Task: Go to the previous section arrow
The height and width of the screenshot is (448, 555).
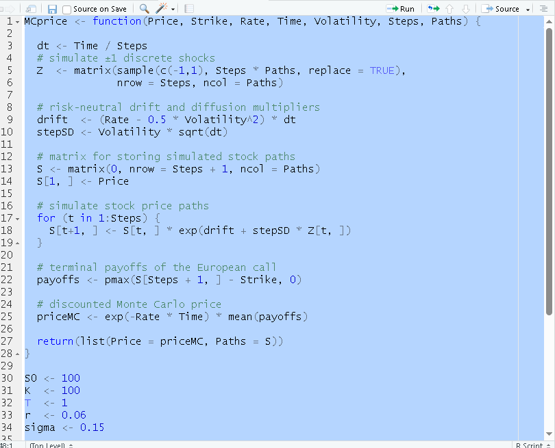Action: (449, 9)
